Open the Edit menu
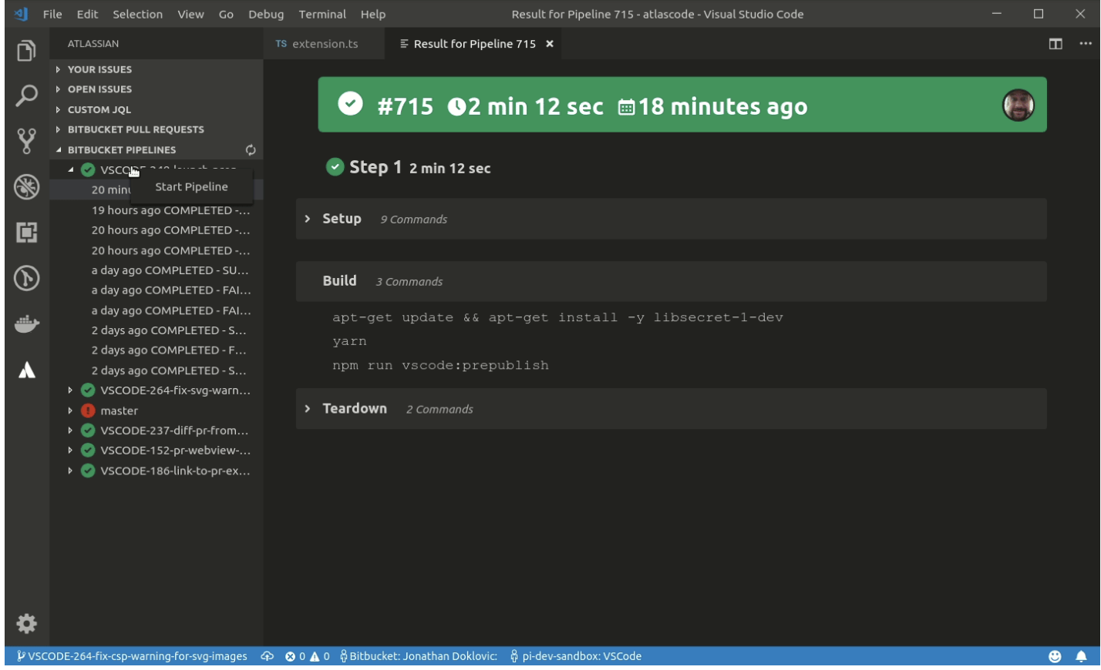This screenshot has height=670, width=1101. (x=87, y=14)
